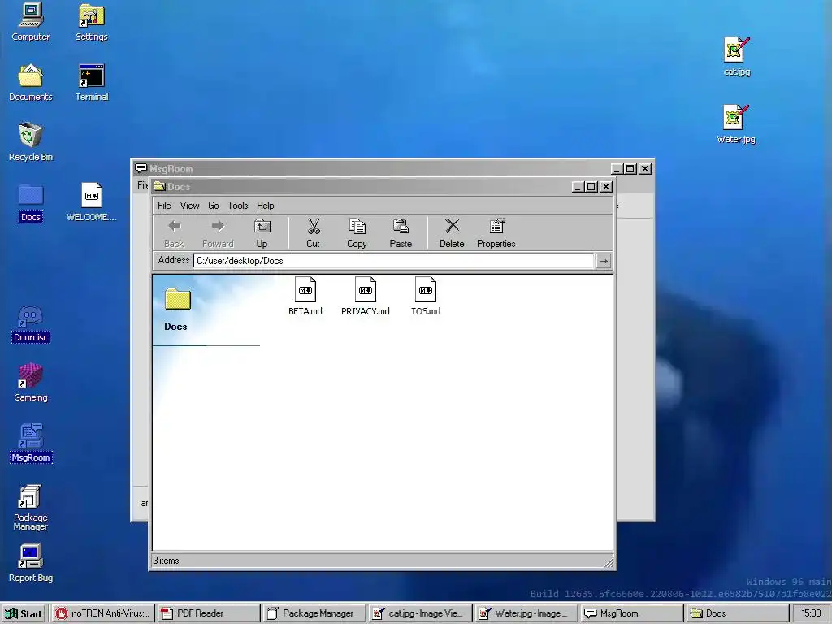The height and width of the screenshot is (624, 832).
Task: Switch to Water.jpg Image Viewer in taskbar
Action: coord(526,613)
